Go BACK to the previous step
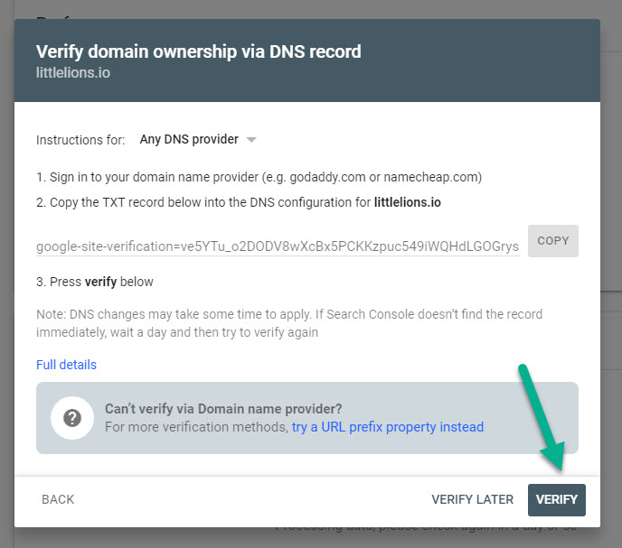 58,499
